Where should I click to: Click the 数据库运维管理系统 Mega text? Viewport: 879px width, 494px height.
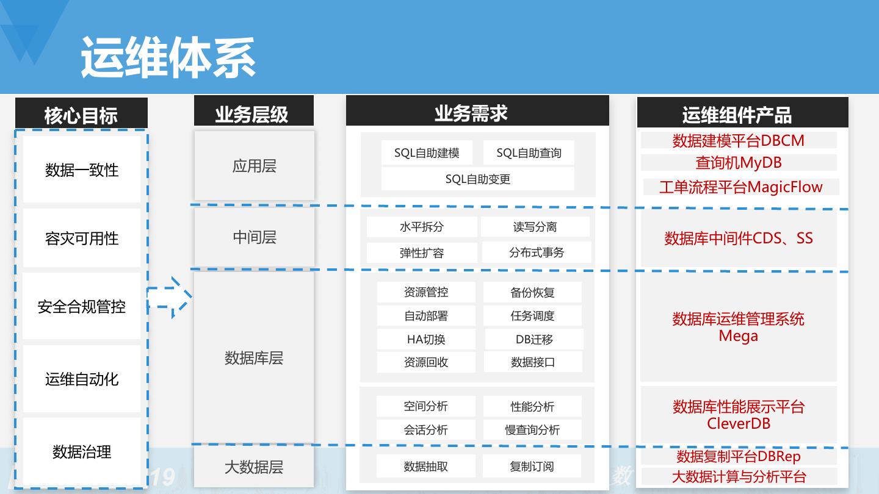tap(739, 327)
